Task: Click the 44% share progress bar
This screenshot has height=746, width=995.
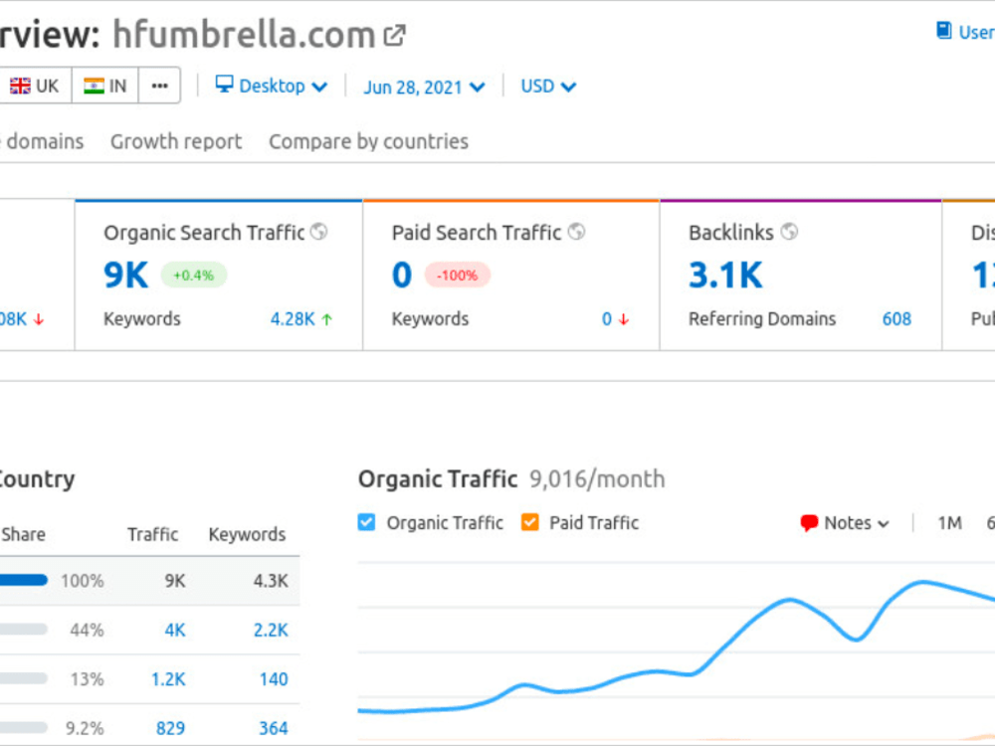Action: pos(24,630)
